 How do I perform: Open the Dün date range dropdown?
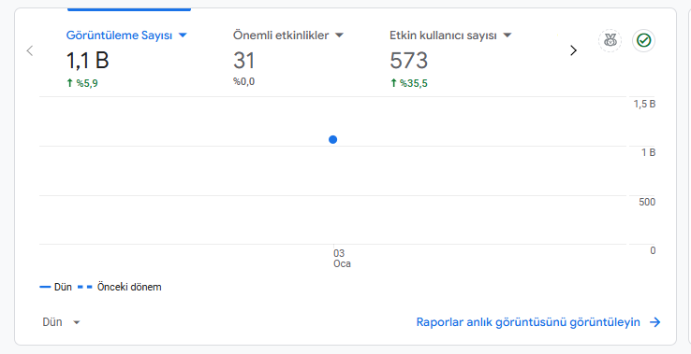pos(61,322)
